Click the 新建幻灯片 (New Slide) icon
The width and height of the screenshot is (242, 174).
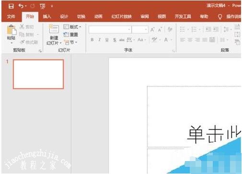tap(54, 29)
